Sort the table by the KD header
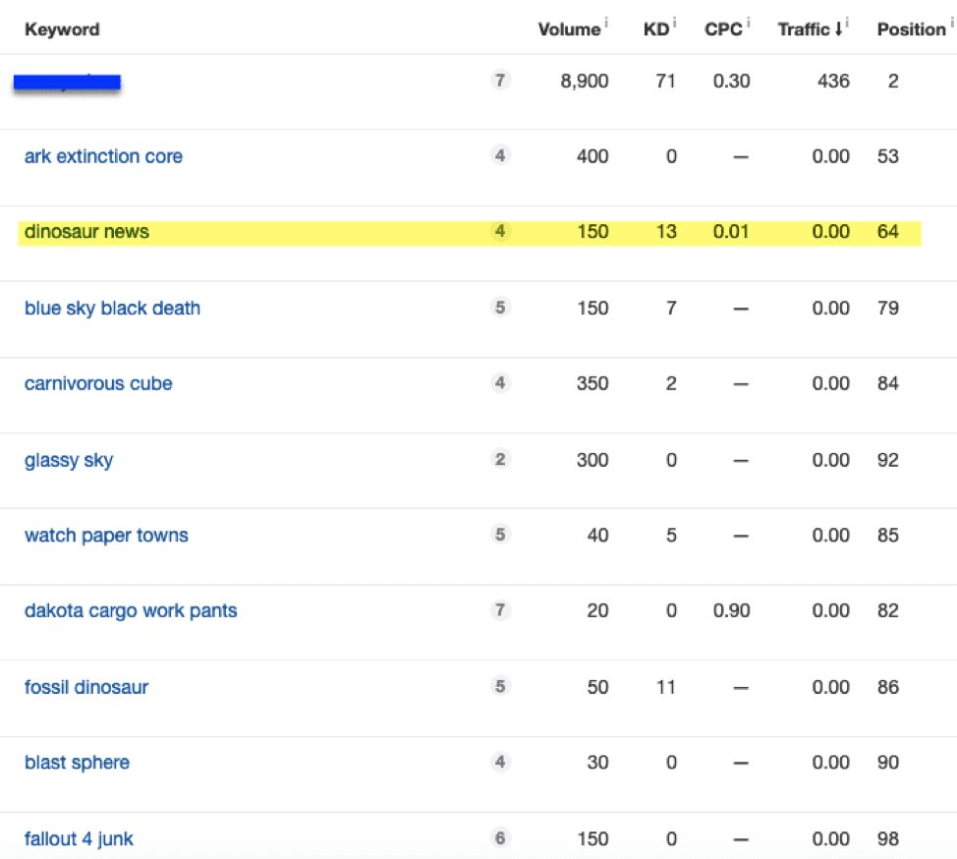 [x=654, y=29]
